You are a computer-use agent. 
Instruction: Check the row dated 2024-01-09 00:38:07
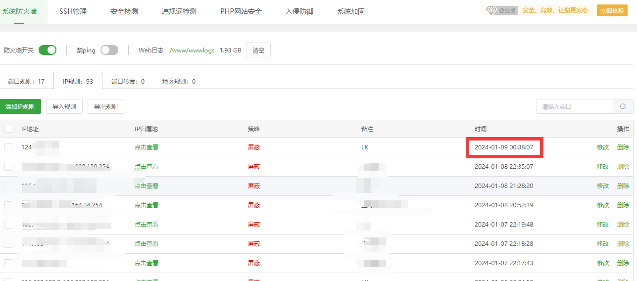coord(8,147)
